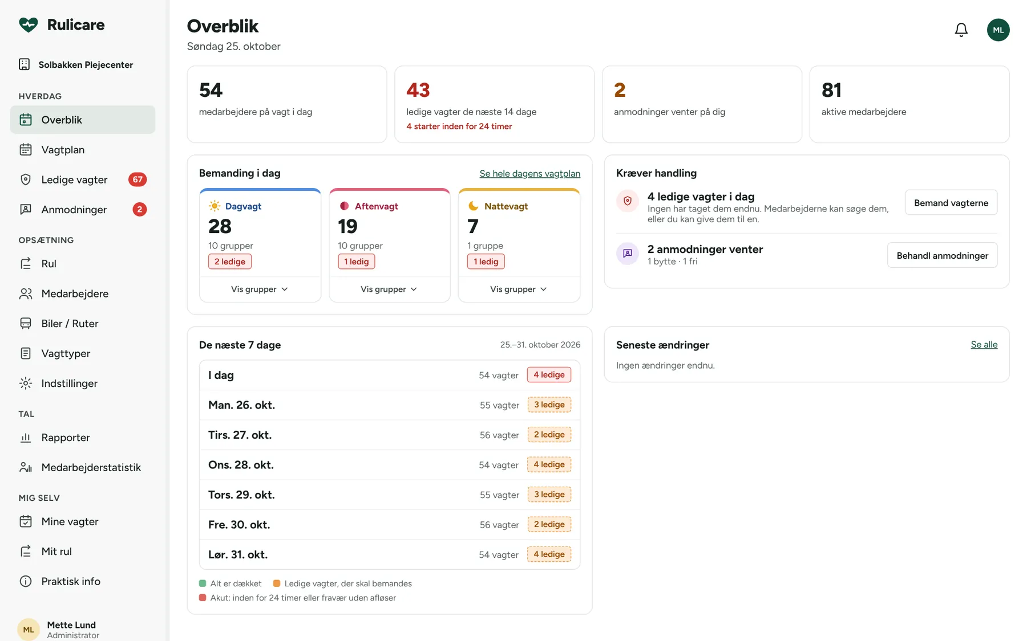Click 3 ledige tag on Tors. 29. okt.
Screen dimensions: 1027x641
549,494
